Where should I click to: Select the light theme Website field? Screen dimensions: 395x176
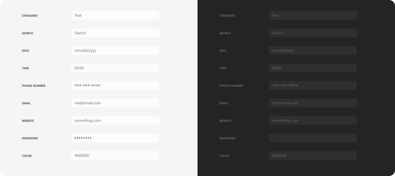(x=115, y=121)
